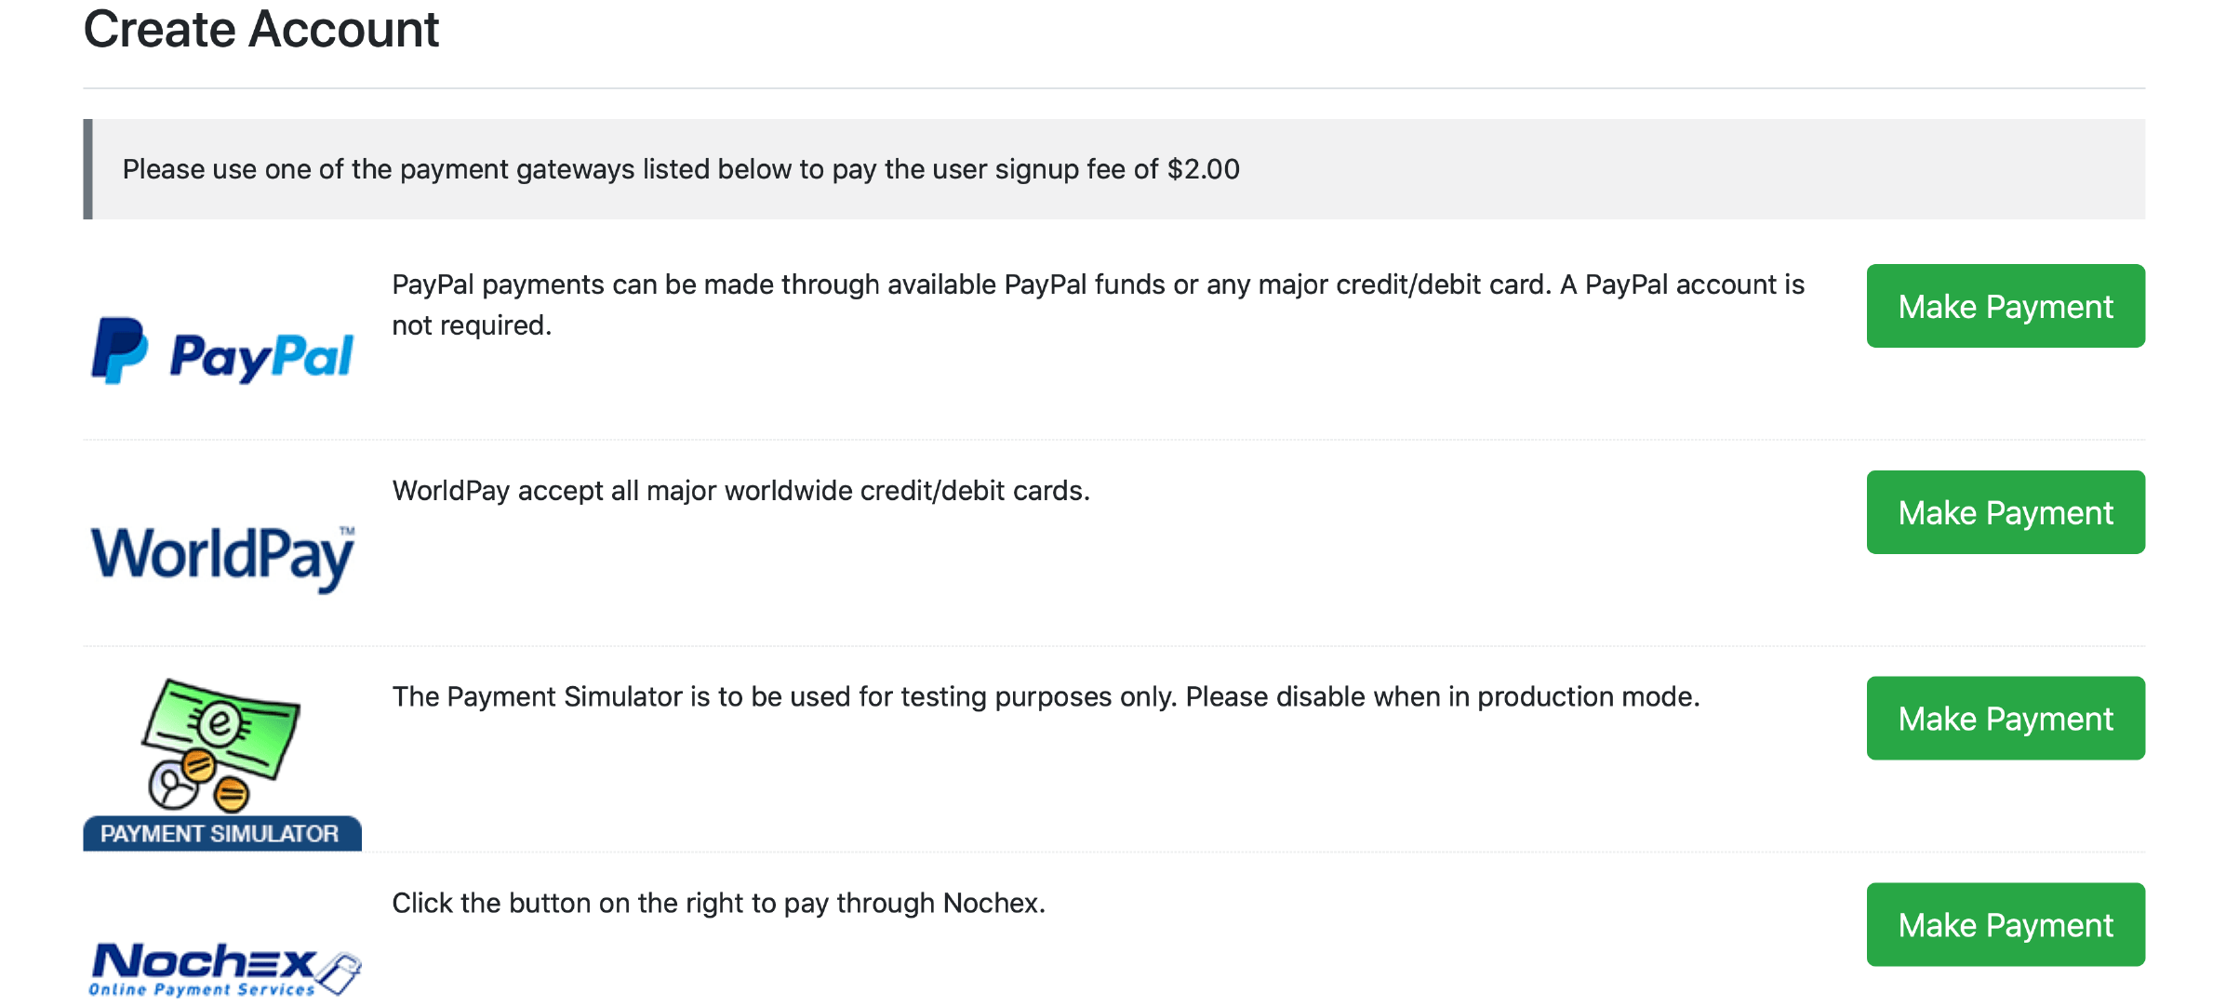Click the Create Account heading
This screenshot has width=2226, height=1005.
261,30
